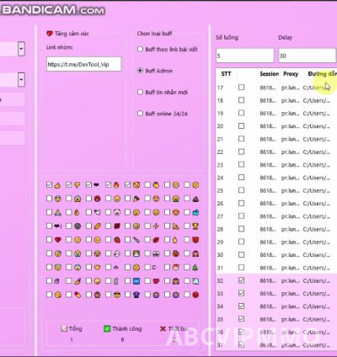Click the red lips kiss emoji icon
Viewport: 337px width, 357px height.
point(156,240)
